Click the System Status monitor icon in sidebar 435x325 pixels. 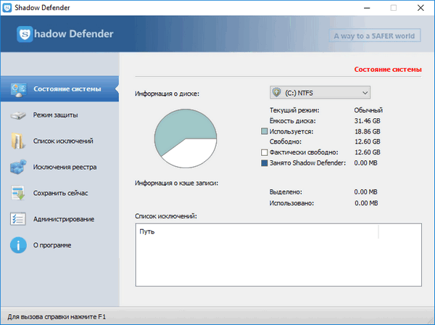click(18, 89)
